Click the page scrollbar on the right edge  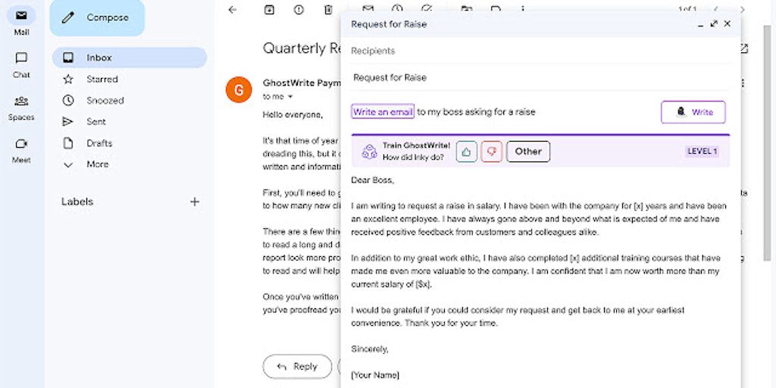[x=767, y=143]
